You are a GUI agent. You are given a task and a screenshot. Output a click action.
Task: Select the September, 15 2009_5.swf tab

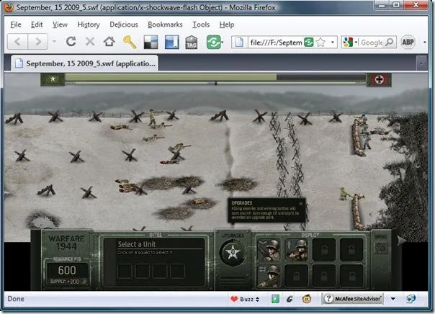pyautogui.click(x=84, y=63)
